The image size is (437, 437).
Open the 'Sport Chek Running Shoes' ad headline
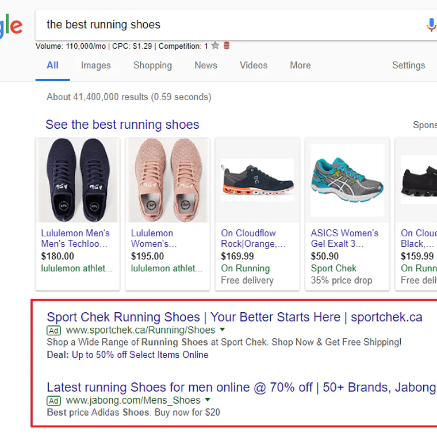235,317
